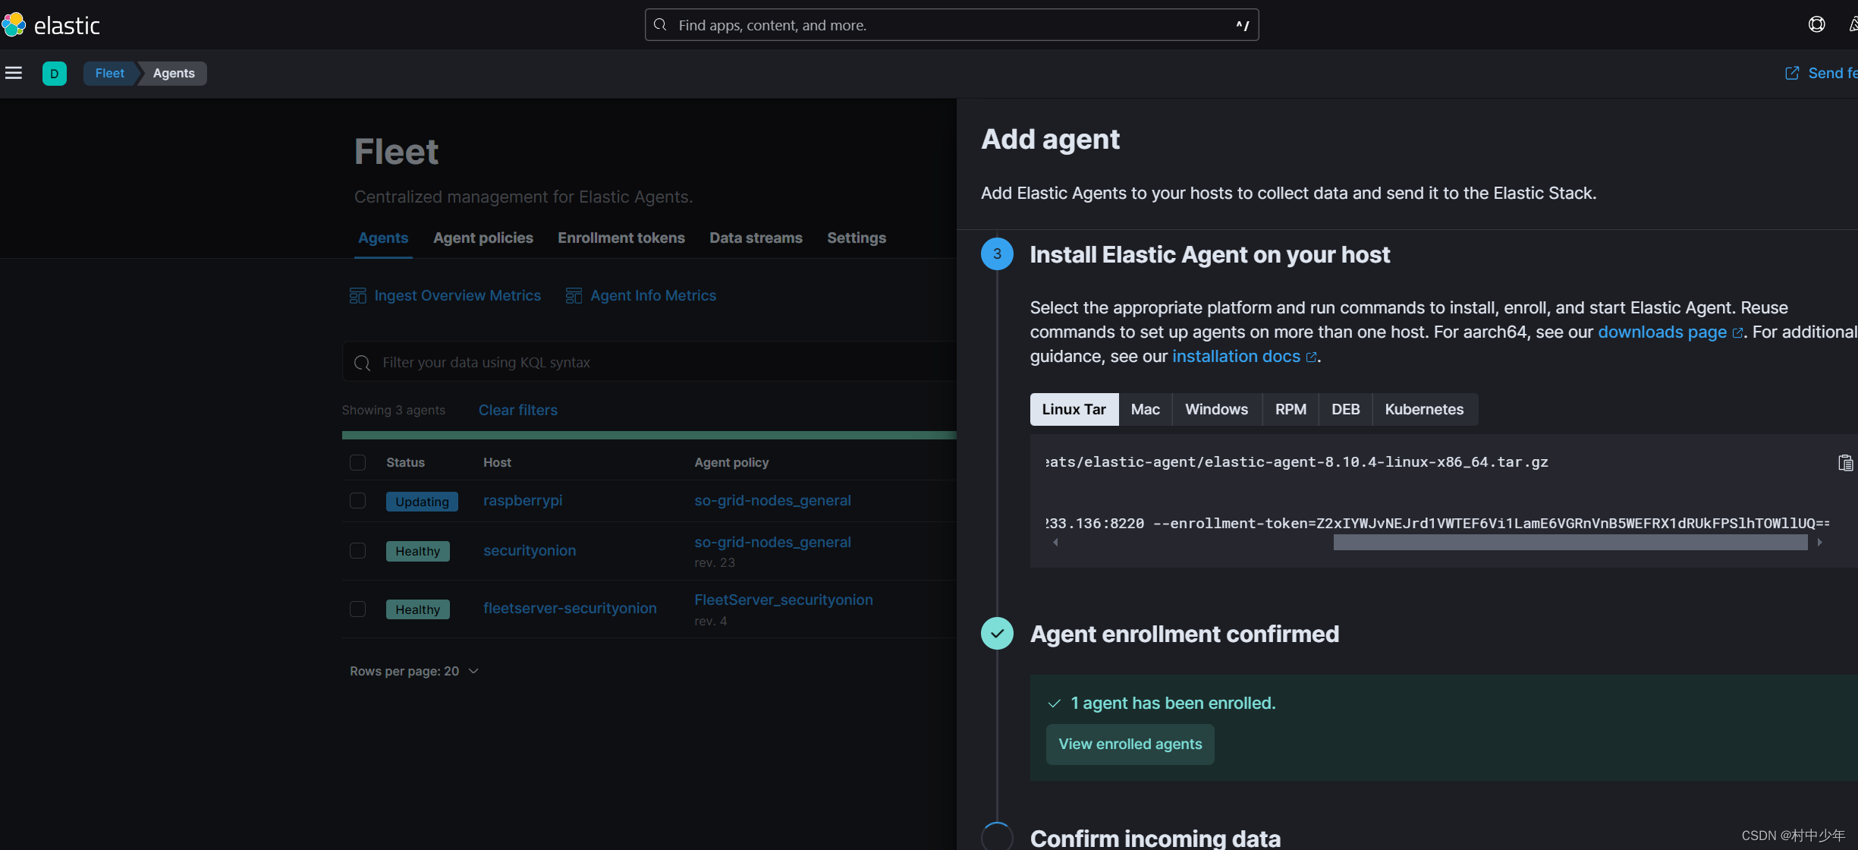Open the D space avatar
The height and width of the screenshot is (850, 1858).
pos(54,74)
